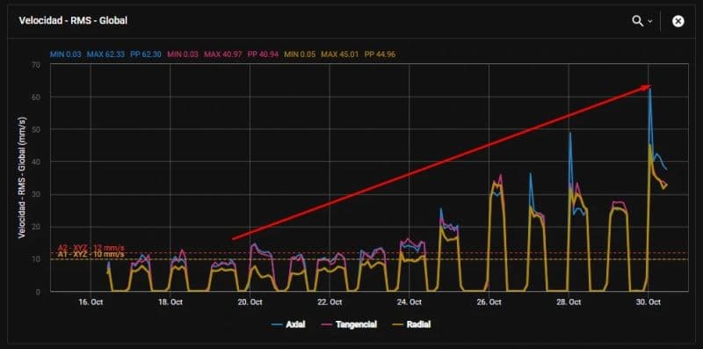Click the blue PP 62.30 statistic
703x349 pixels.
(147, 55)
